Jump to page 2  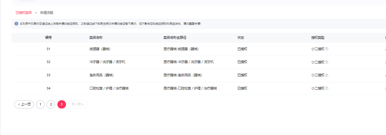click(x=51, y=105)
